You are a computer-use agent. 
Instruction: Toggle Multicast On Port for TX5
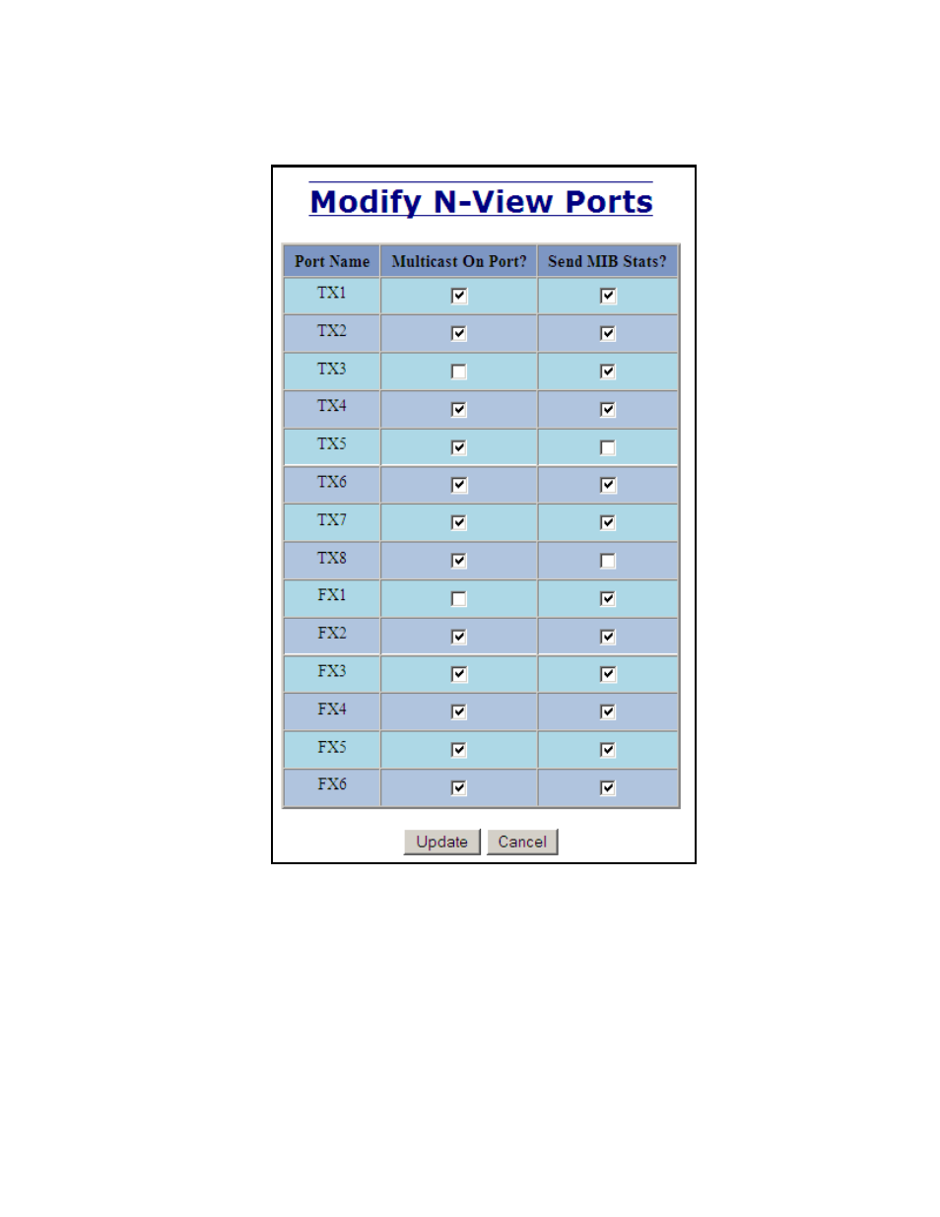pos(458,447)
